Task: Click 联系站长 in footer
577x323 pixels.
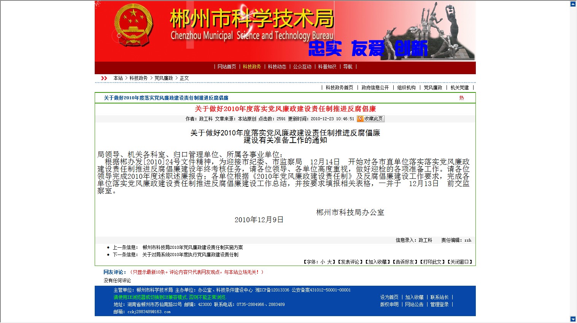Action: (x=439, y=297)
